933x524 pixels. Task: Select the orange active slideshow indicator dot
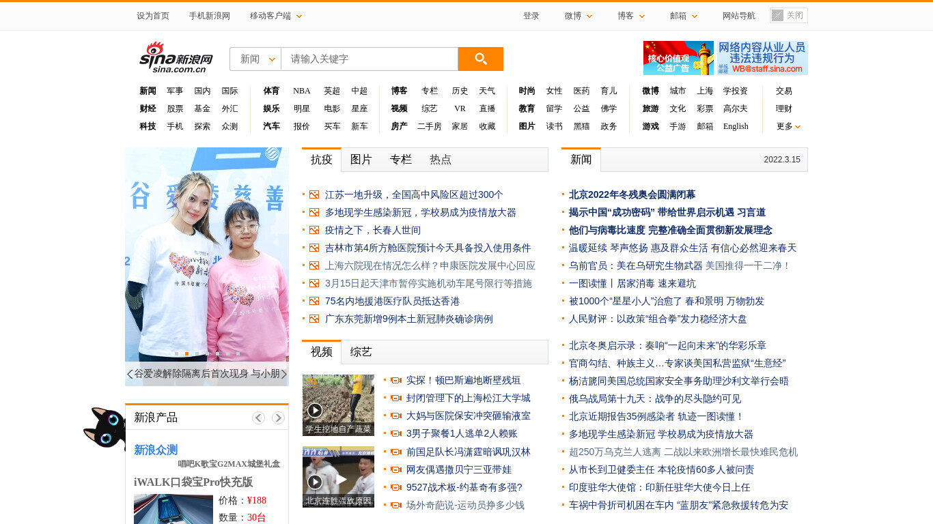186,353
